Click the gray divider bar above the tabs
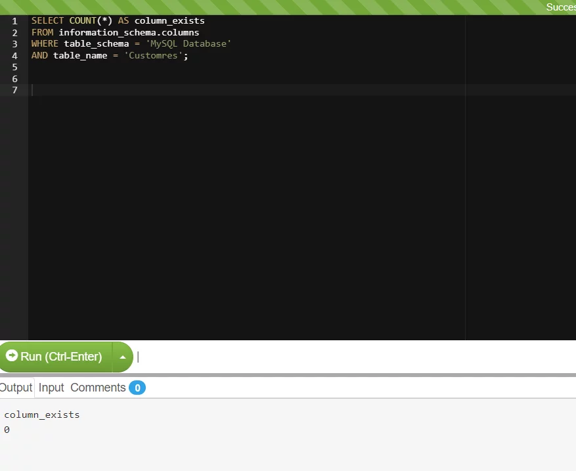 pos(288,375)
